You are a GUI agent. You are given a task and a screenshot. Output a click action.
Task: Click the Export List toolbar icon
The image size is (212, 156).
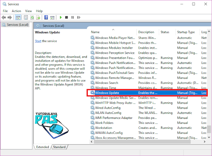point(38,18)
